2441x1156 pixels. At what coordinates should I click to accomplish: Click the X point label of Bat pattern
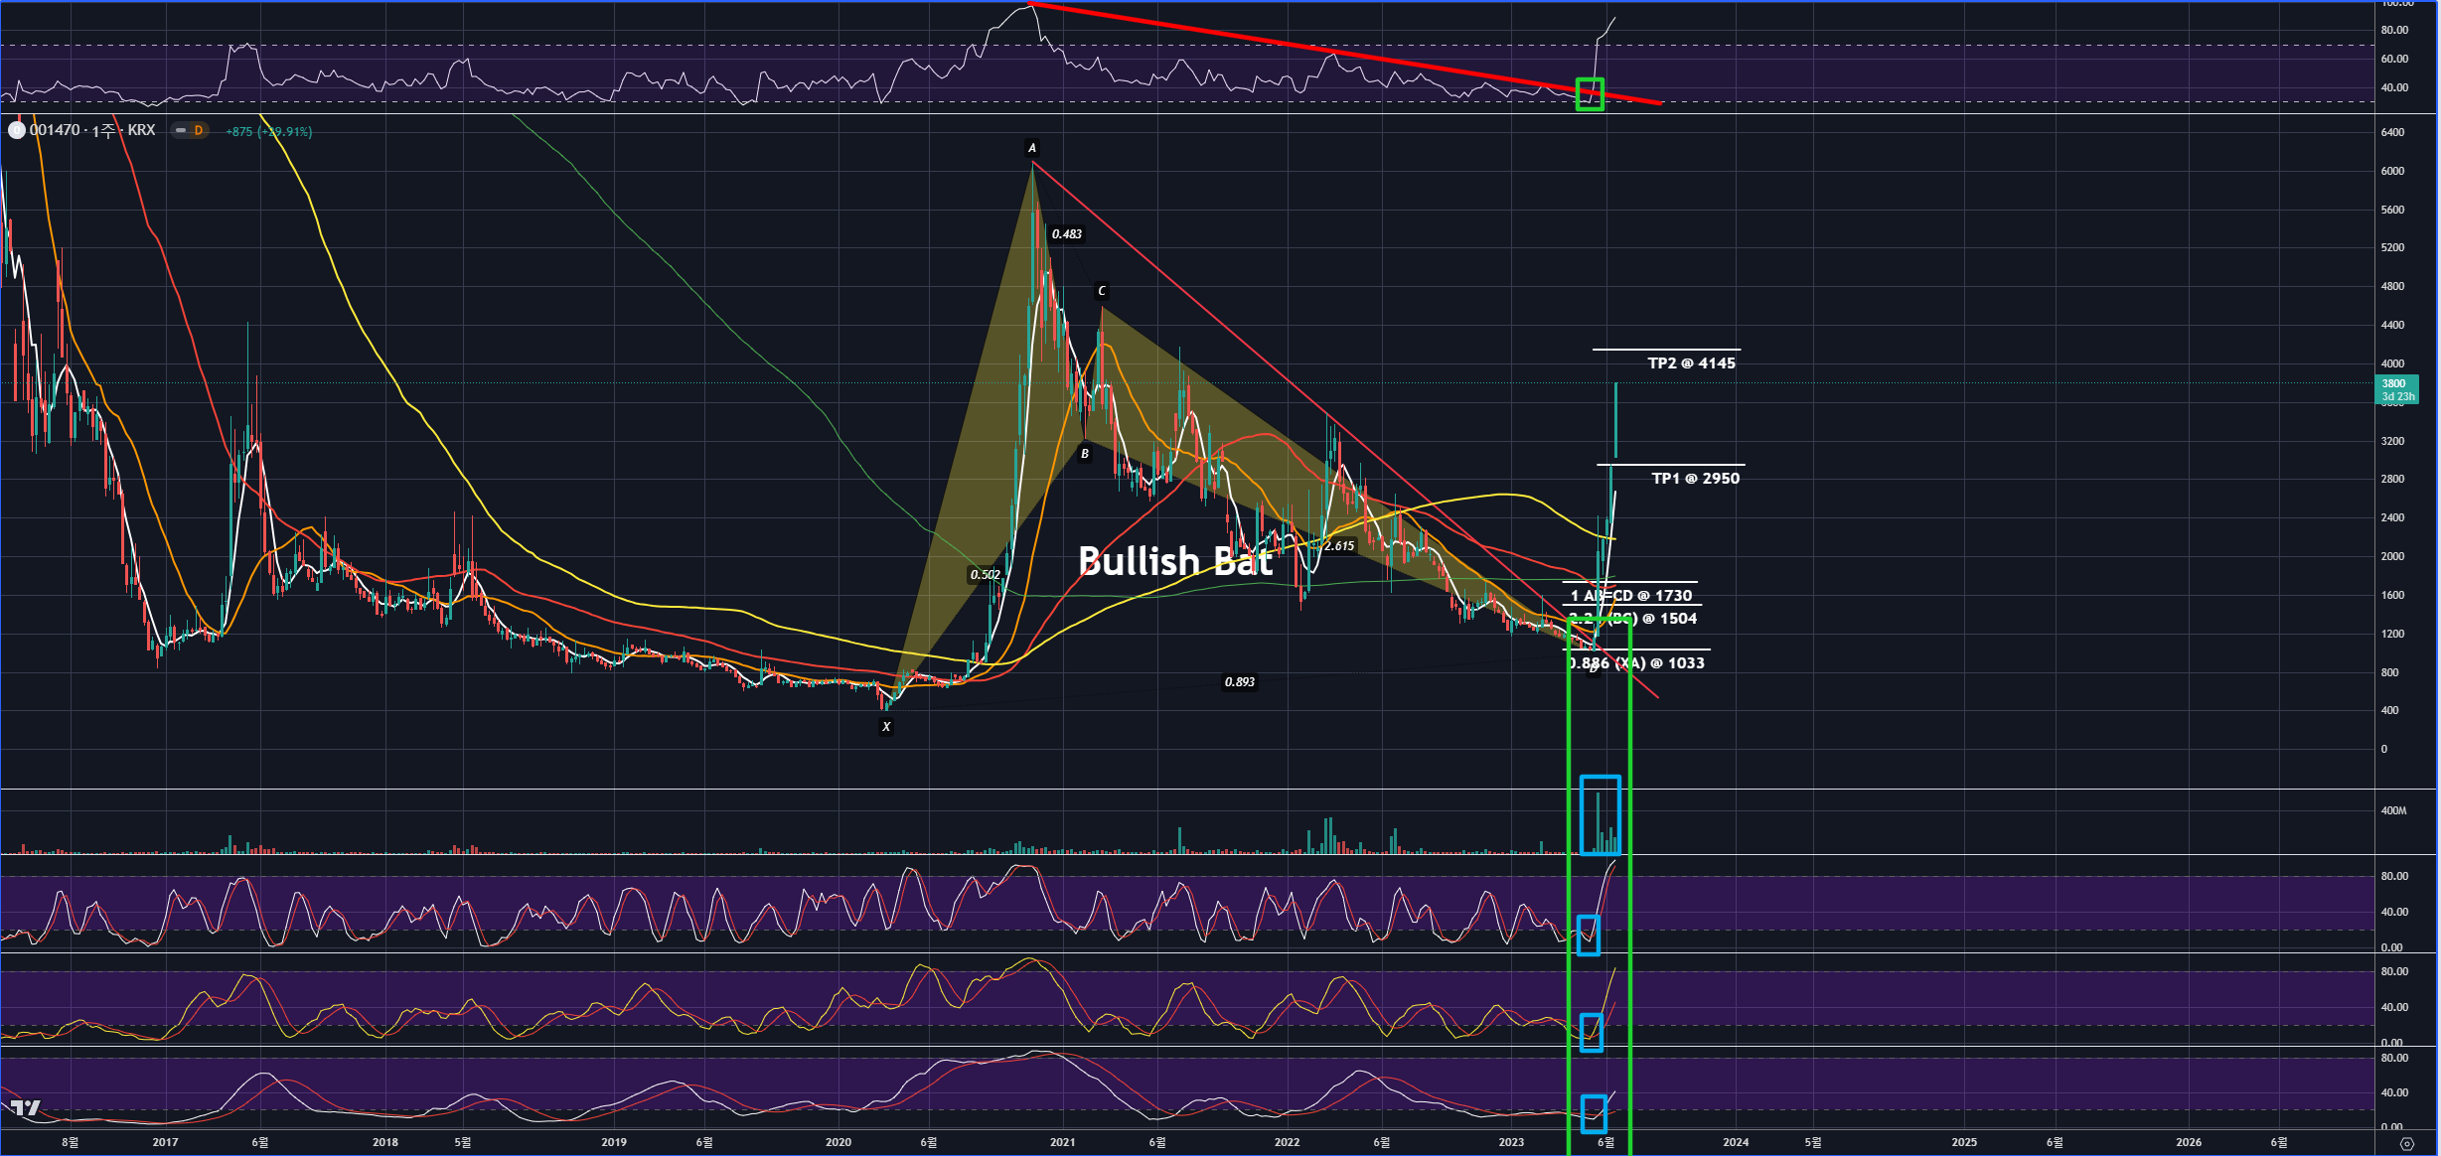click(886, 727)
